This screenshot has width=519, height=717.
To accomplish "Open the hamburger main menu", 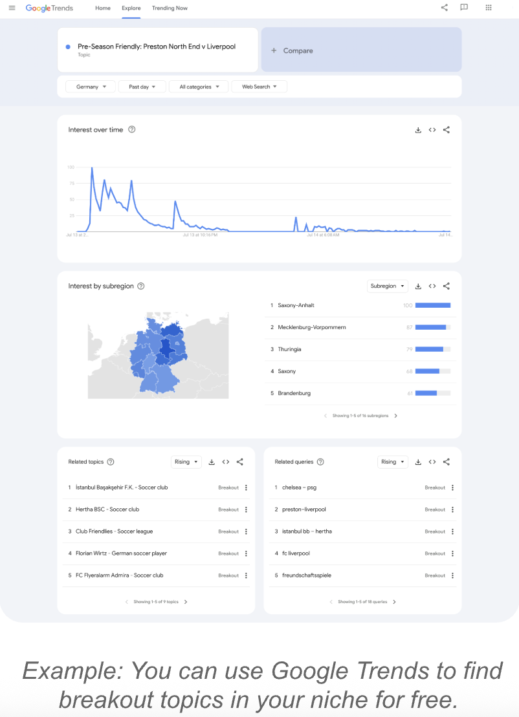I will click(x=12, y=8).
